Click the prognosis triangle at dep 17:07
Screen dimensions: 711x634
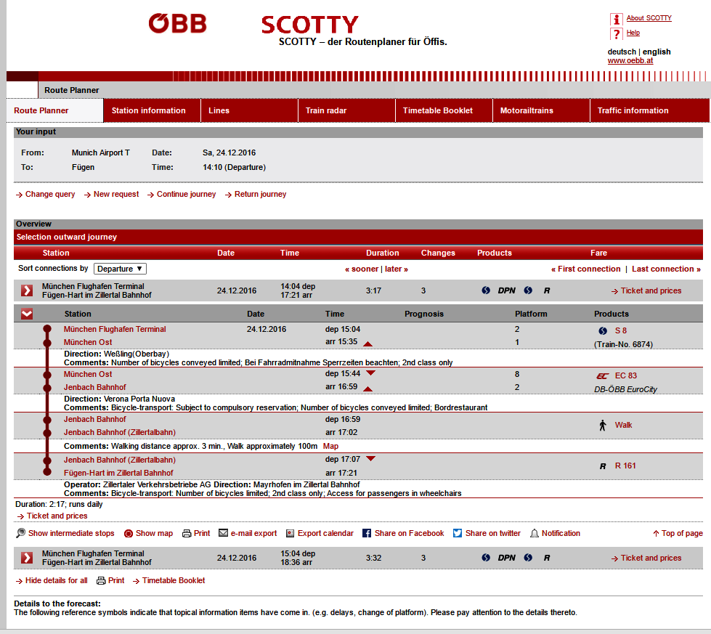pyautogui.click(x=370, y=459)
